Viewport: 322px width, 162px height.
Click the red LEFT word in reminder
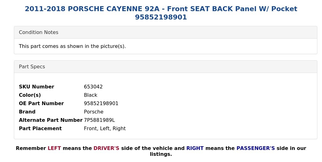point(54,148)
